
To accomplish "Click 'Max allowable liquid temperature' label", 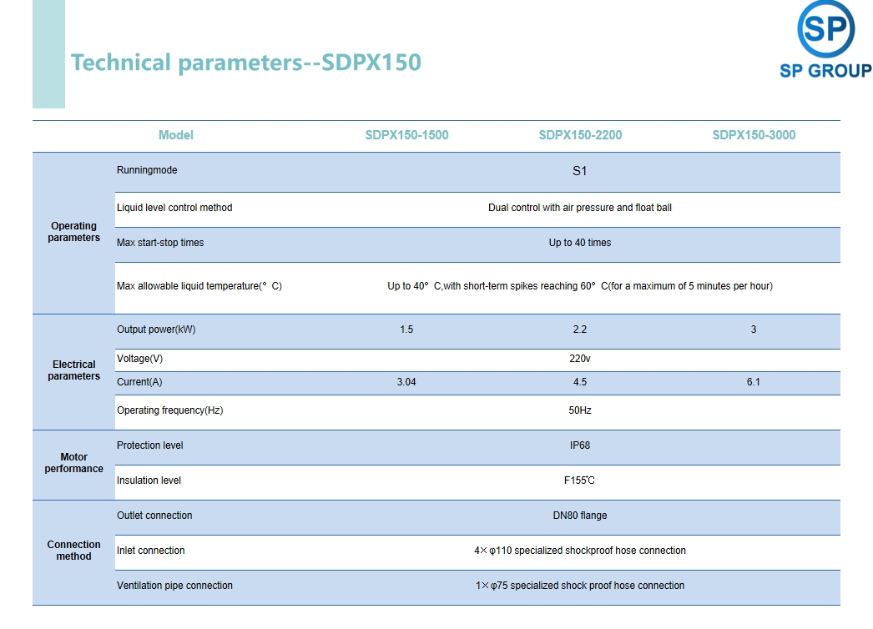I will pos(199,286).
